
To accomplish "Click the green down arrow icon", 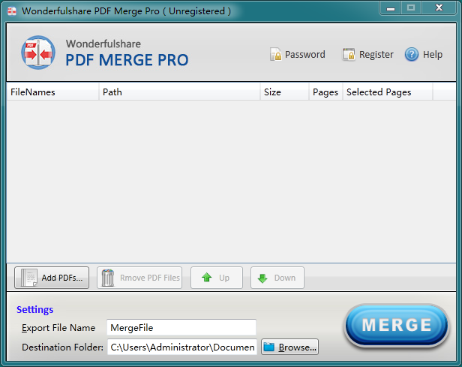I will 262,278.
